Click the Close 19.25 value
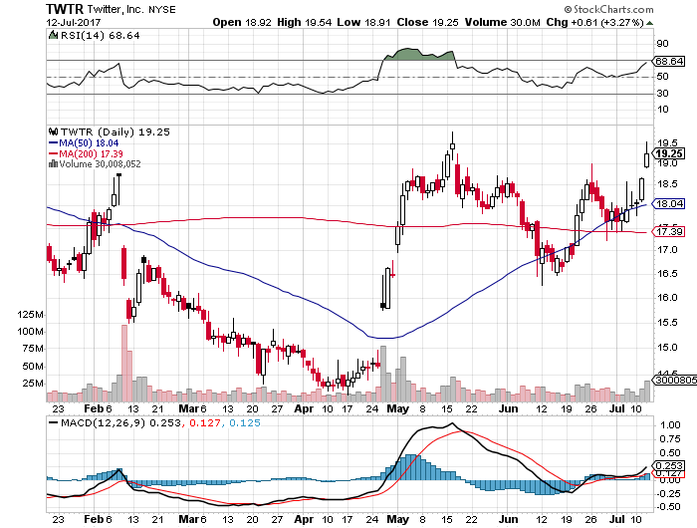The height and width of the screenshot is (528, 697). pos(427,22)
